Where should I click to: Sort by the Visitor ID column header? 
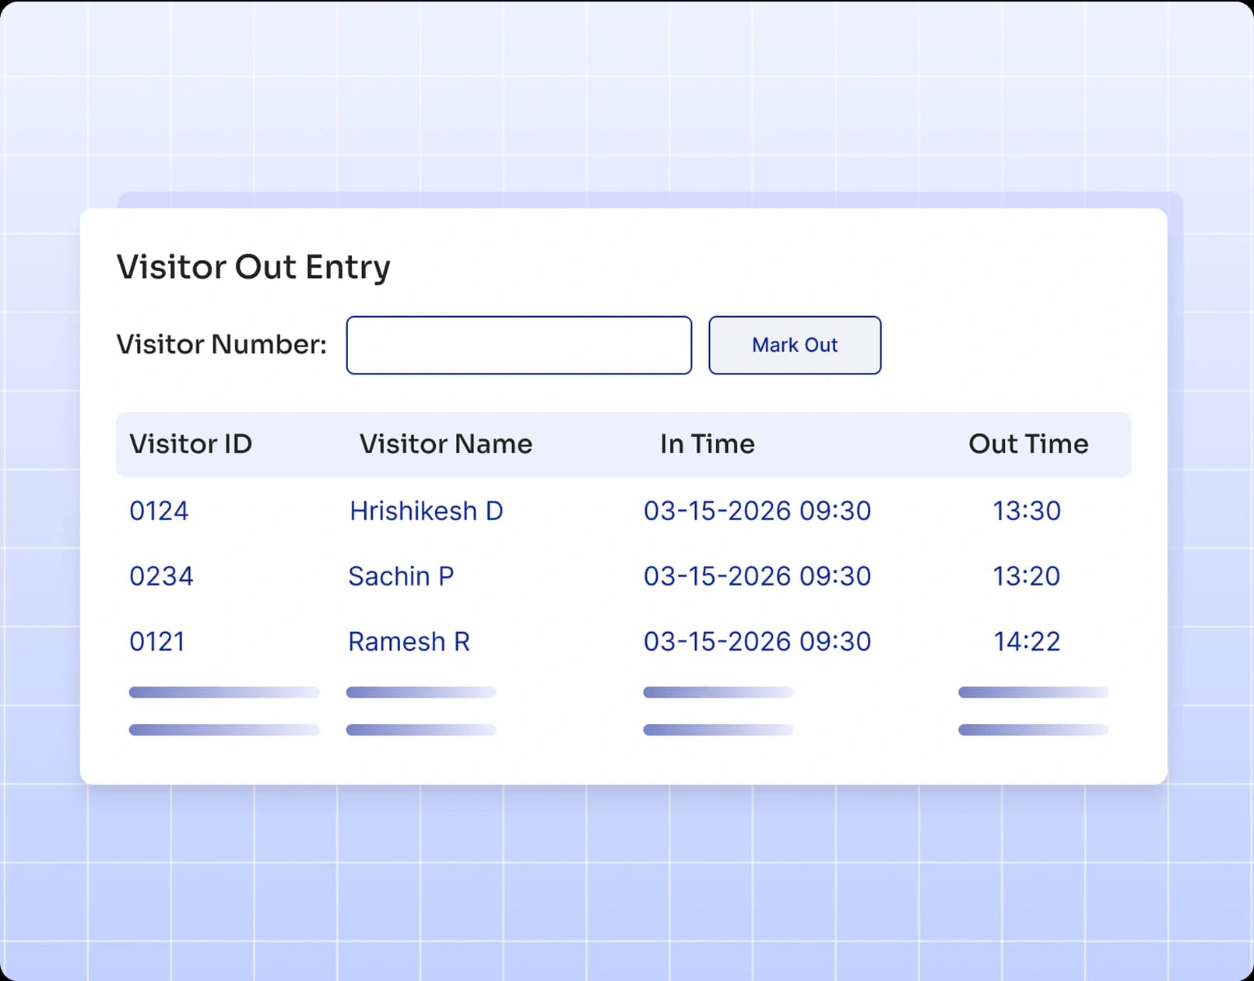(x=191, y=445)
